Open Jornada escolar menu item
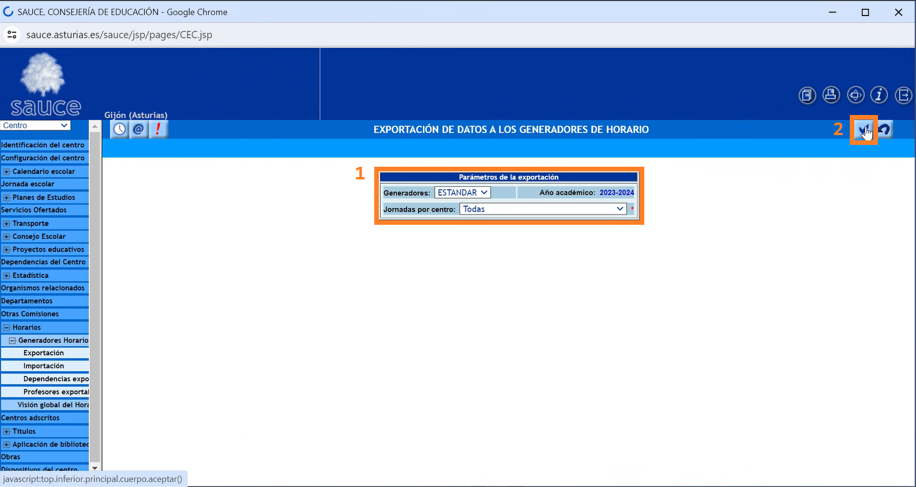 (44, 184)
